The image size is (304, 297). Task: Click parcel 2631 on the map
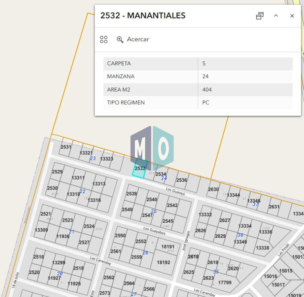[274, 207]
